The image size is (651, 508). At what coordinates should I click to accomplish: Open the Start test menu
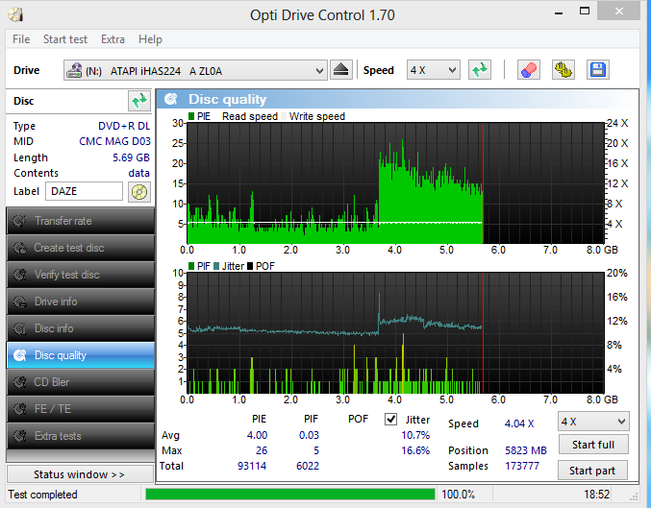coord(65,39)
